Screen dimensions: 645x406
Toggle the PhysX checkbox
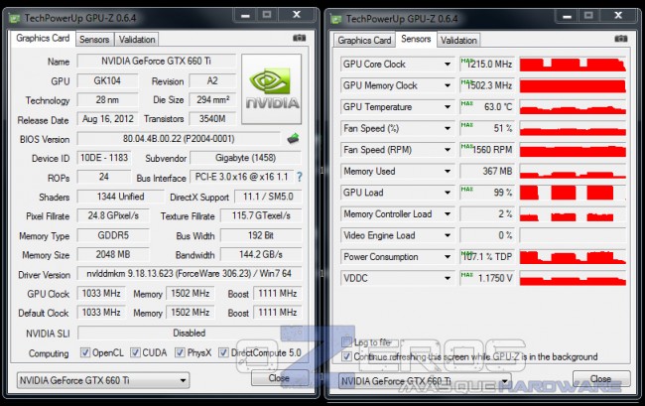pos(180,352)
